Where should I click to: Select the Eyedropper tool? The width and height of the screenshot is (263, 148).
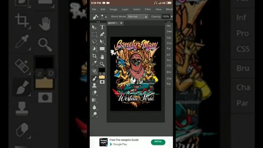tap(95, 63)
